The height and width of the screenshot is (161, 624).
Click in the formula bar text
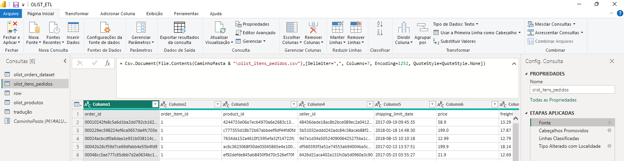302,63
